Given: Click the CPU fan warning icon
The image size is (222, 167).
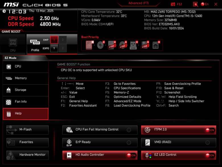Looking at the screenshot, I should [x=69, y=130].
